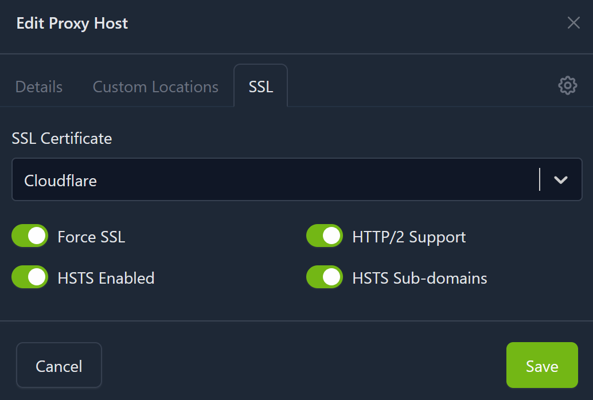Click the selected Cloudflare certificate value

click(60, 181)
